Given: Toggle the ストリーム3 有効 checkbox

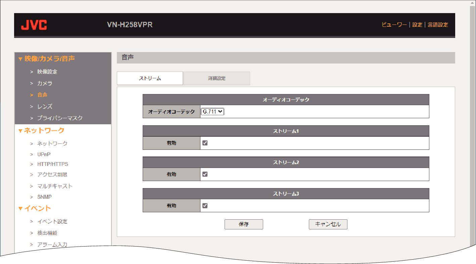Looking at the screenshot, I should 205,206.
